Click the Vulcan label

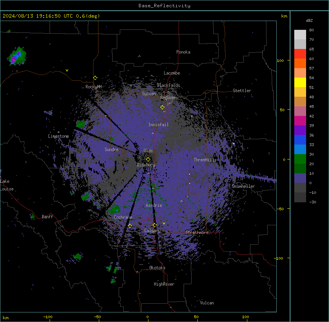207,303
